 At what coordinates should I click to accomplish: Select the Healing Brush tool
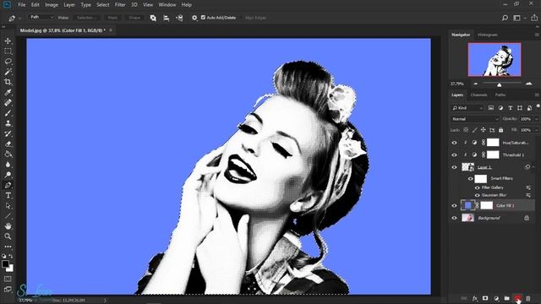tap(8, 103)
